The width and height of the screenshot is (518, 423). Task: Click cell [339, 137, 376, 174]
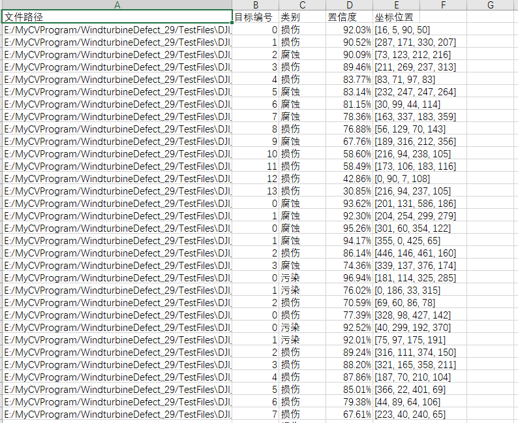(397, 266)
